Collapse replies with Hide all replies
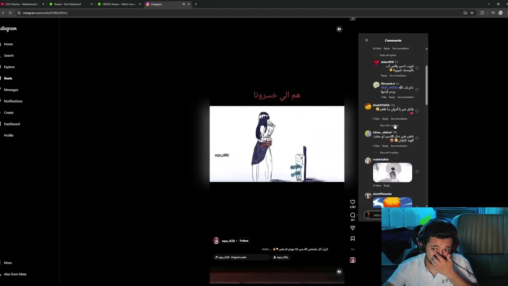508x286 pixels. click(x=388, y=55)
